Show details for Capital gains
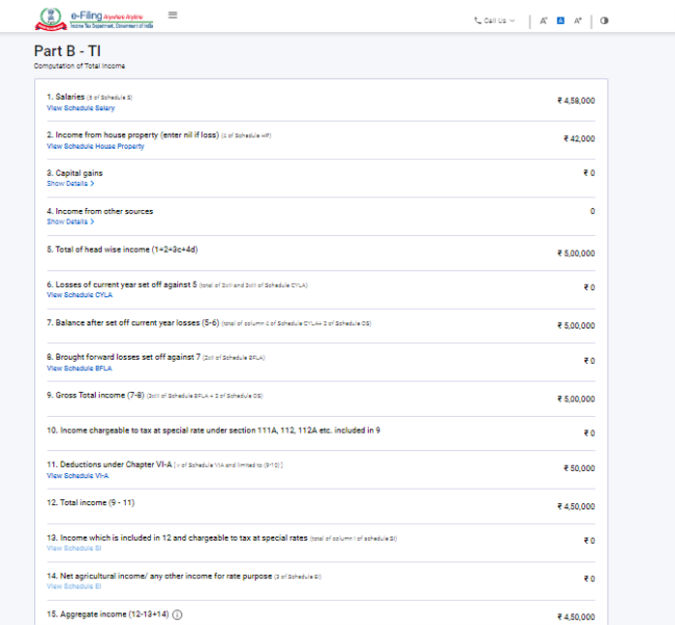The height and width of the screenshot is (625, 675). click(71, 183)
